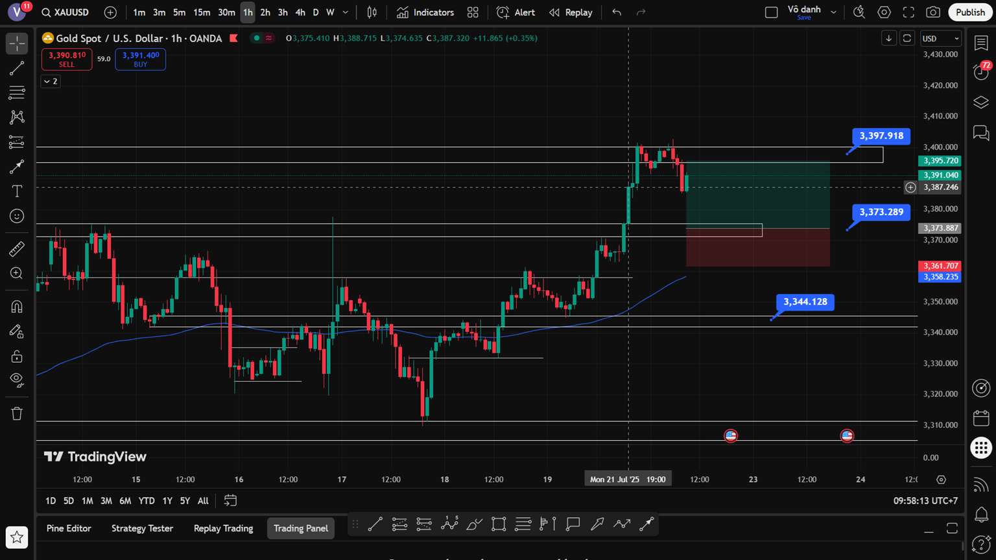Open quick search icon in top bar

coord(859,12)
